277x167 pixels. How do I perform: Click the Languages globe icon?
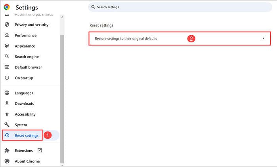point(7,93)
